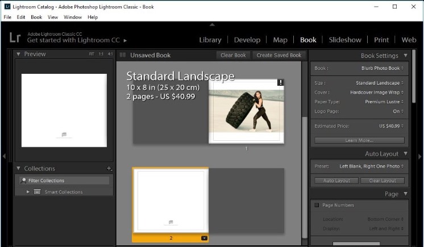The height and width of the screenshot is (247, 424).
Task: Open the Logo Page On dropdown
Action: tap(398, 111)
